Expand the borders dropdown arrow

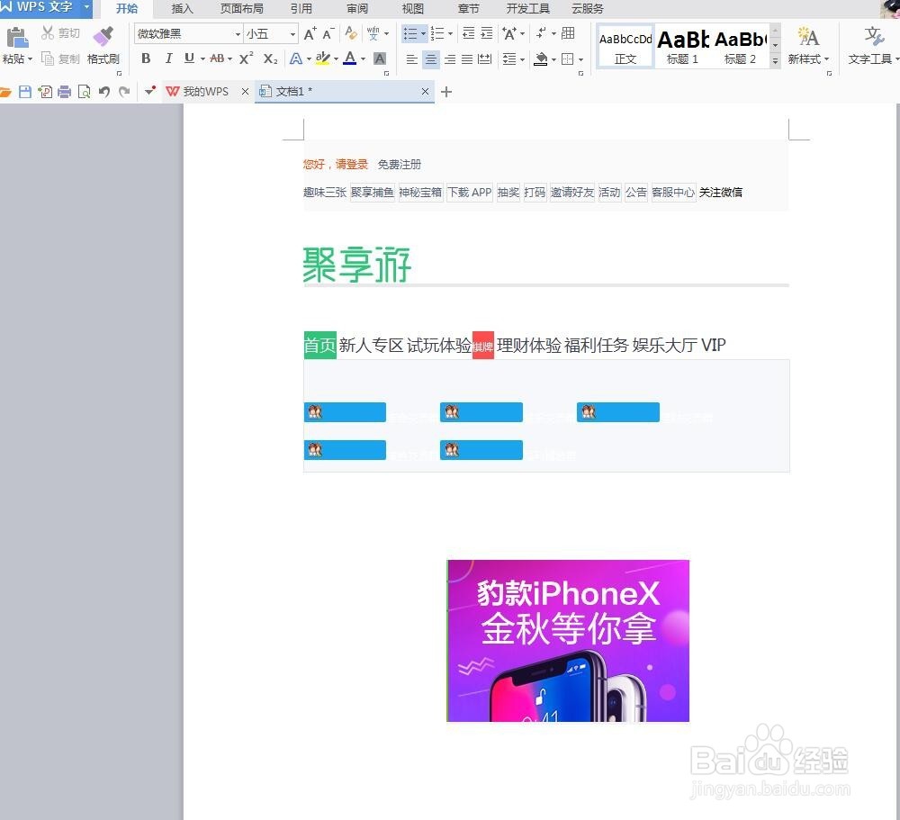[580, 59]
